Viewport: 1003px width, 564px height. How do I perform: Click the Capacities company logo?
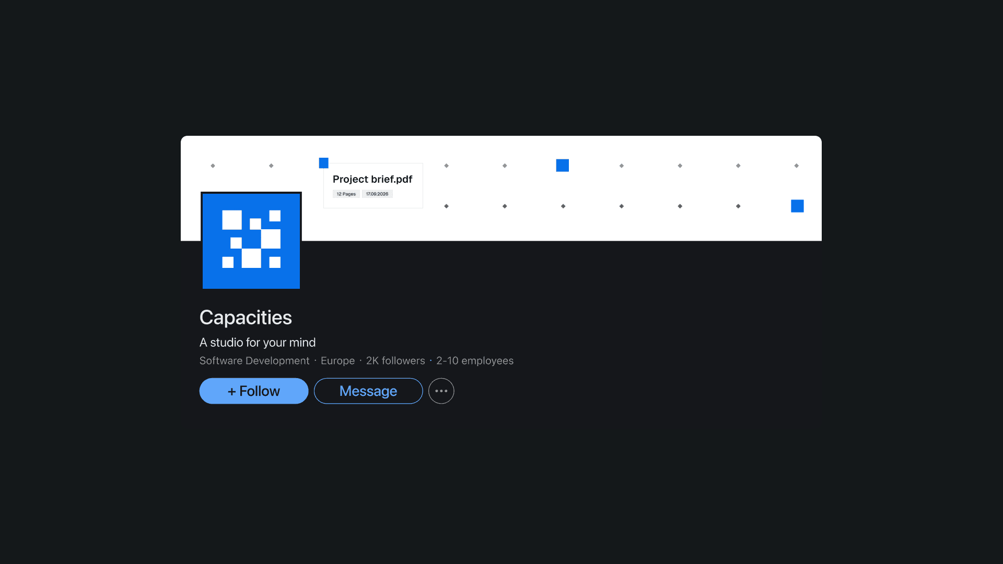click(251, 240)
